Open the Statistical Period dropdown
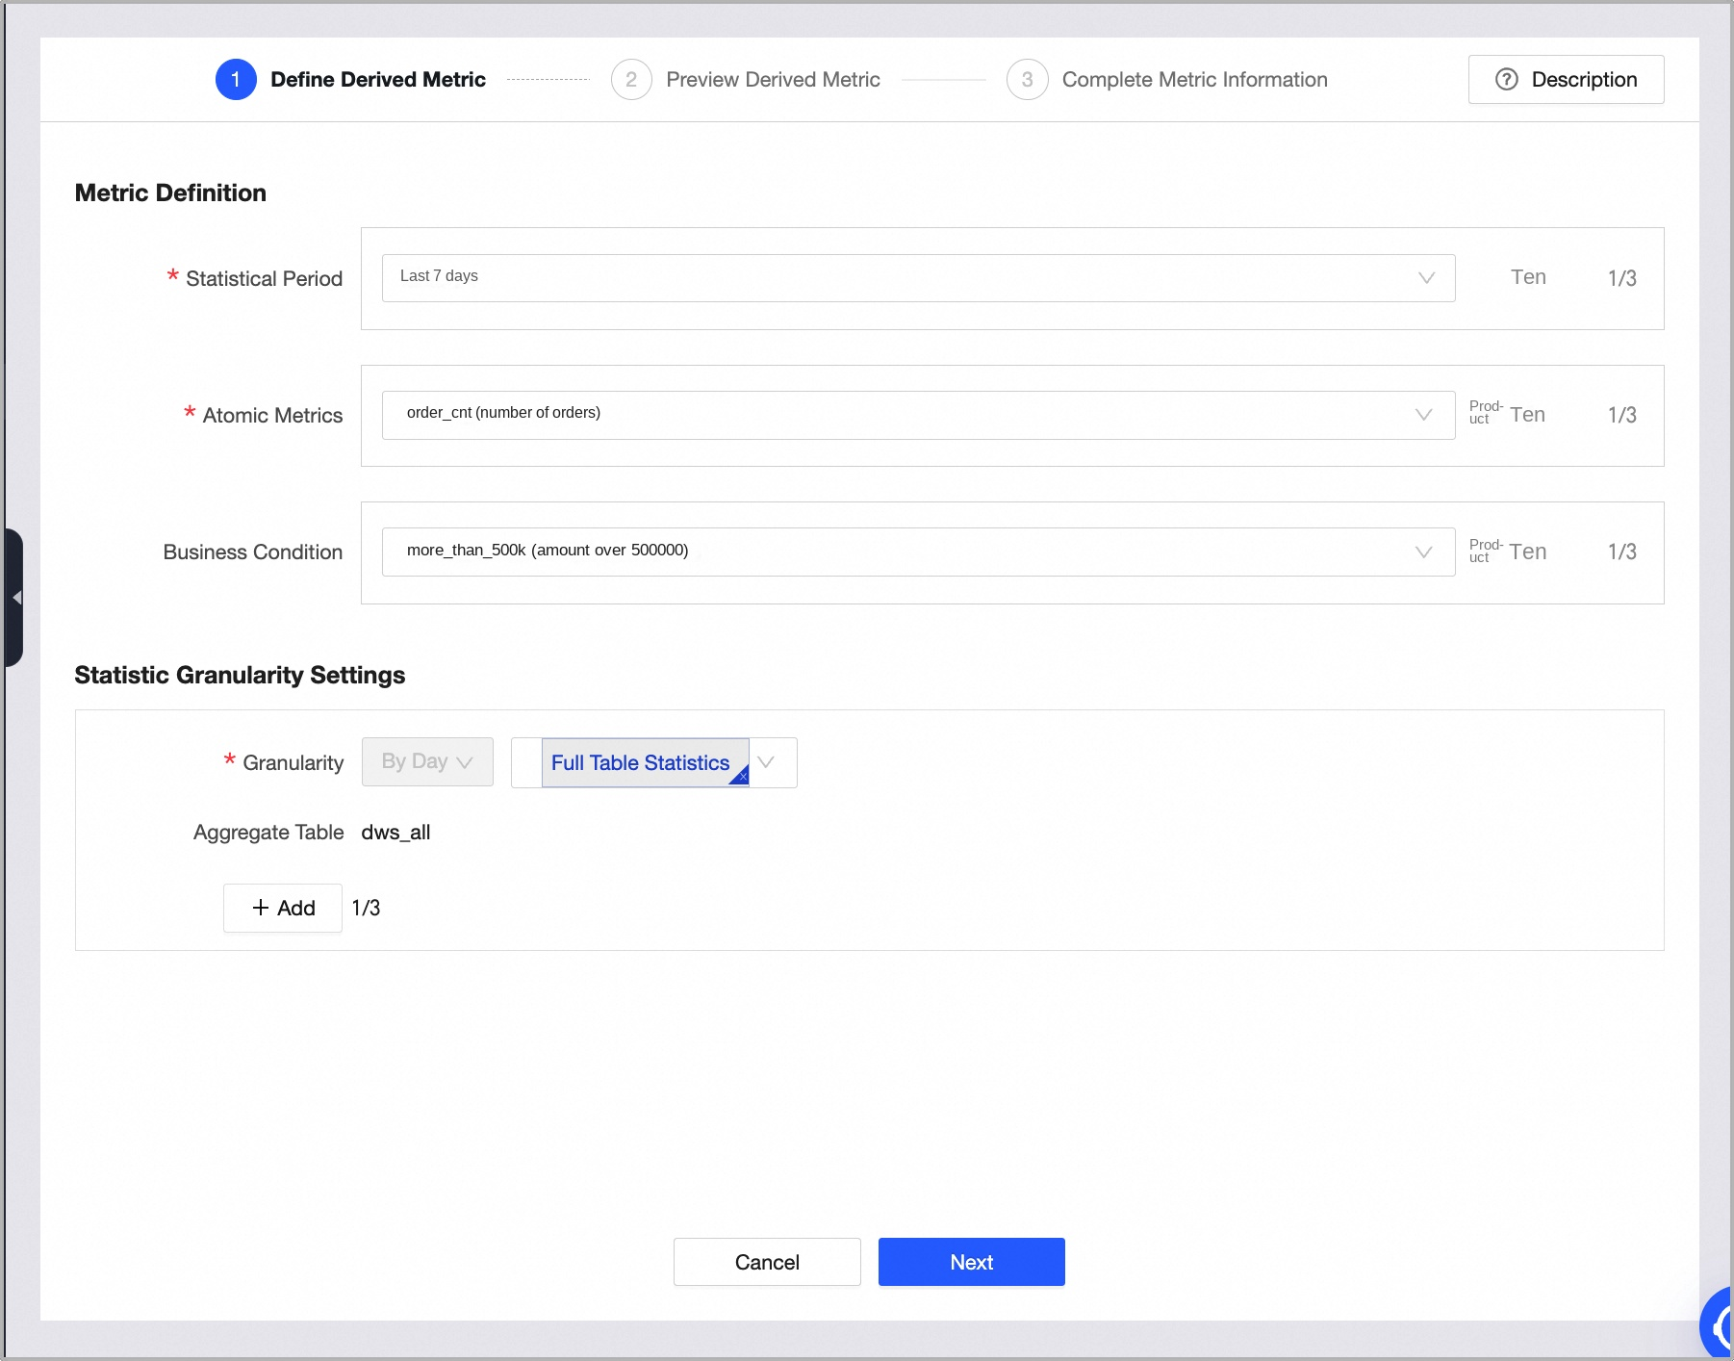This screenshot has height=1361, width=1734. pos(918,278)
